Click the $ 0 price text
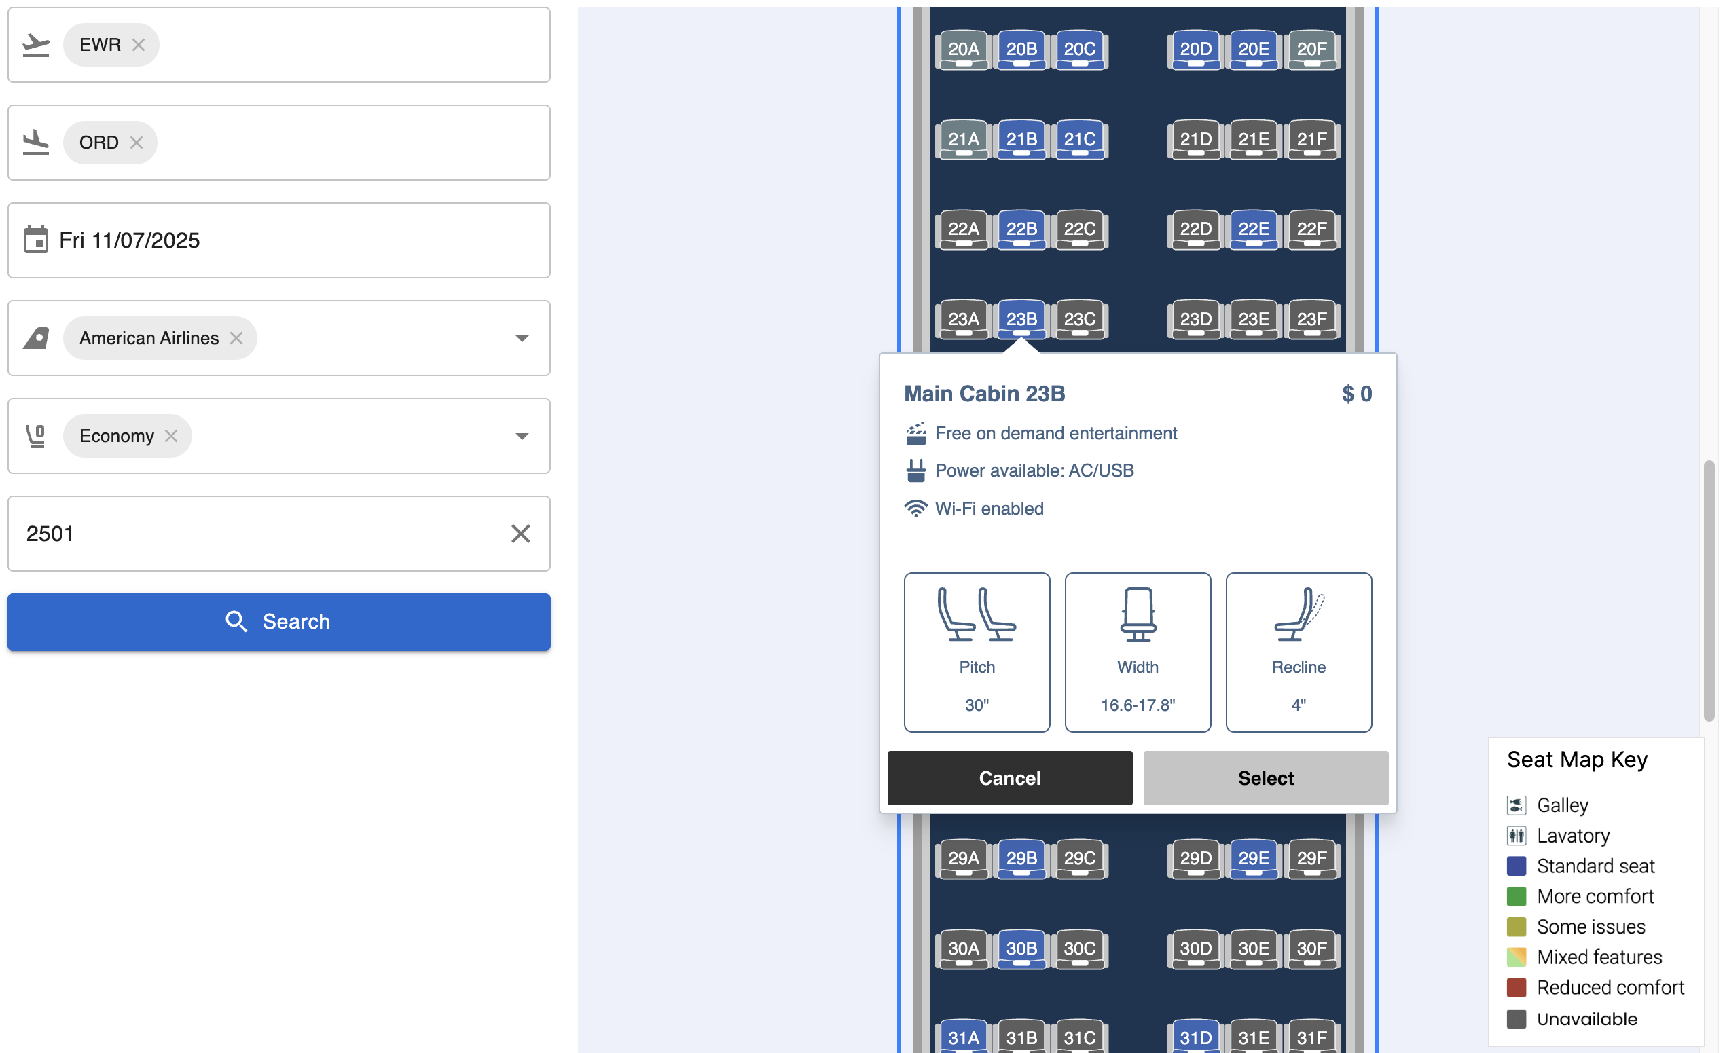The height and width of the screenshot is (1053, 1725). coord(1357,394)
